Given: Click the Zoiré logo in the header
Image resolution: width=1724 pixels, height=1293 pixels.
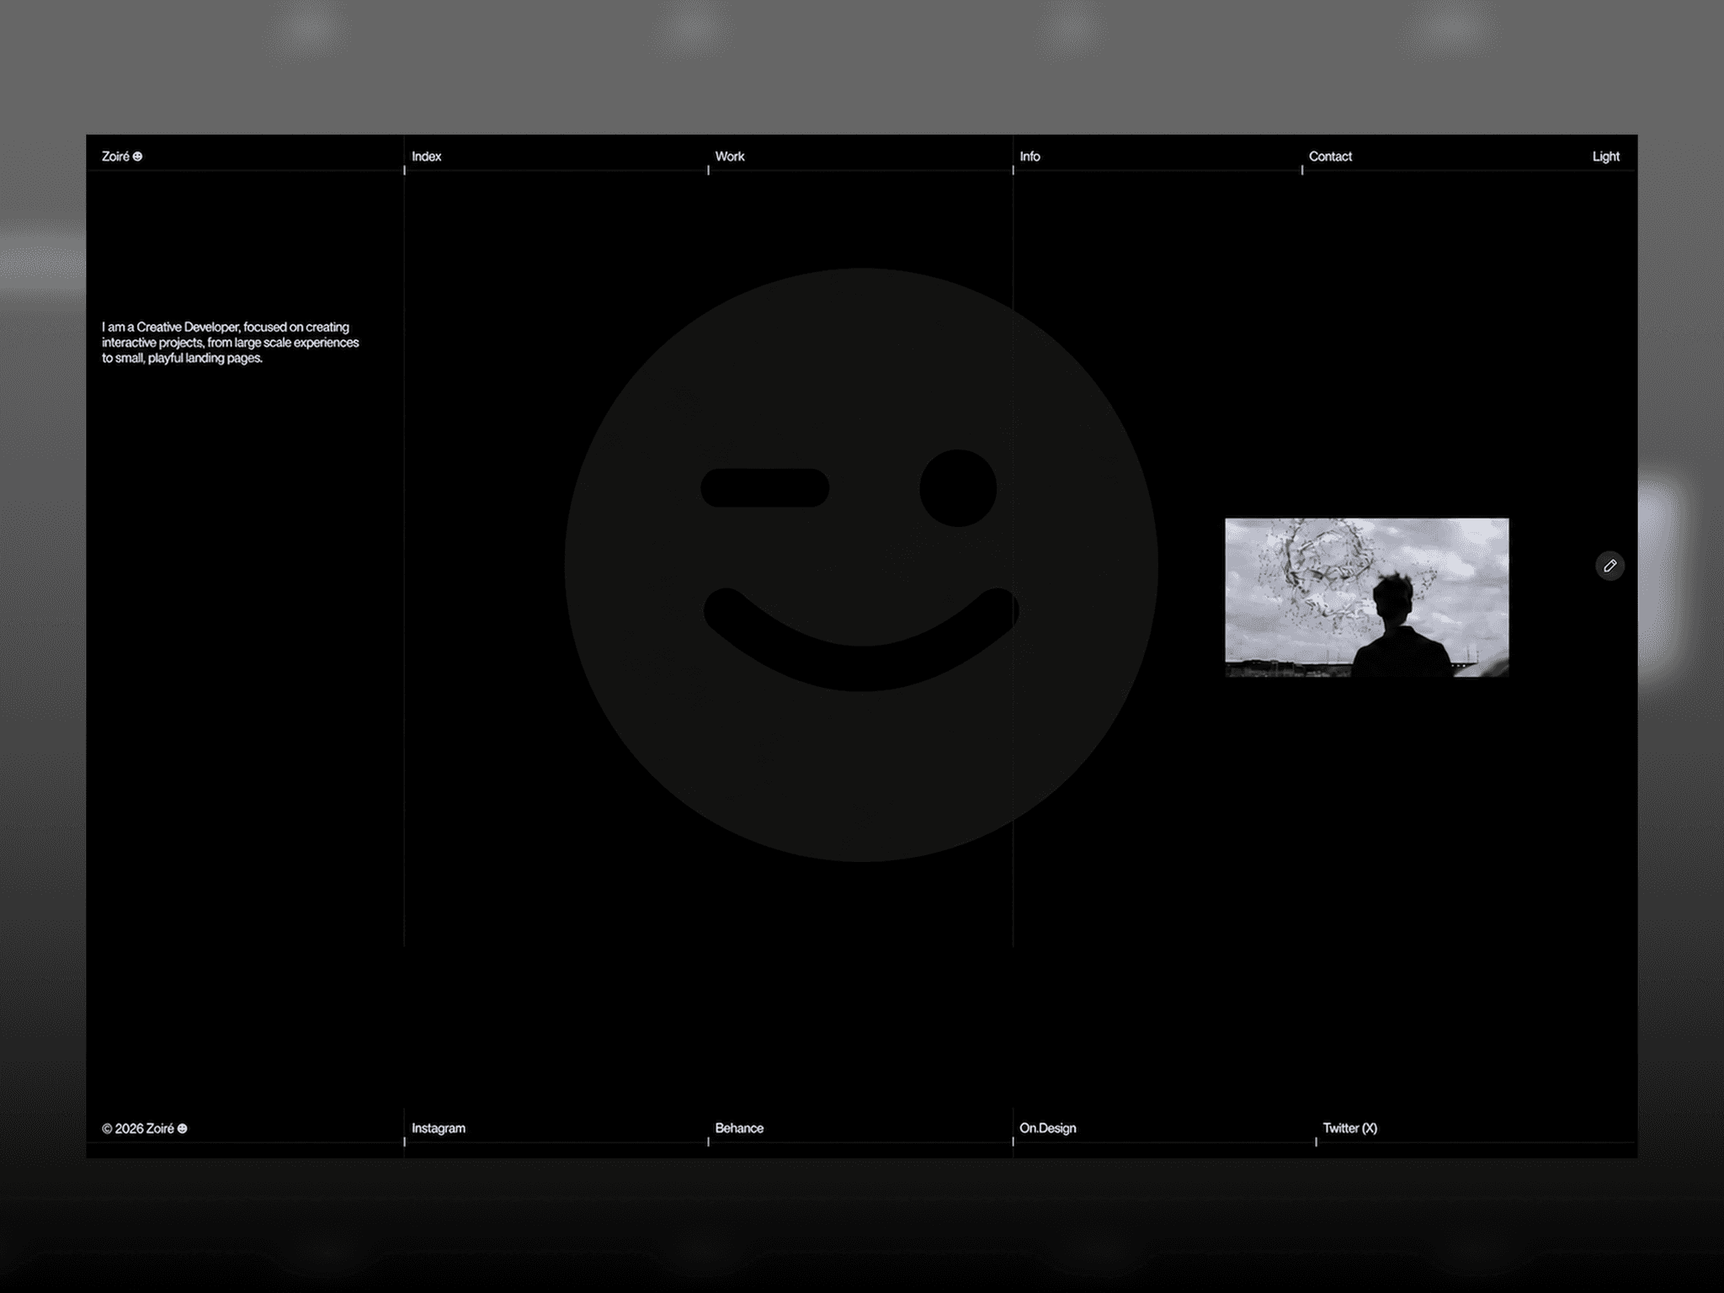Looking at the screenshot, I should (x=122, y=157).
